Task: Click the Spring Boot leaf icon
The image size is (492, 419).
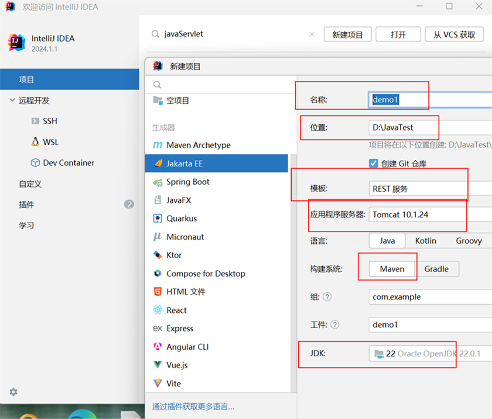Action: [158, 182]
